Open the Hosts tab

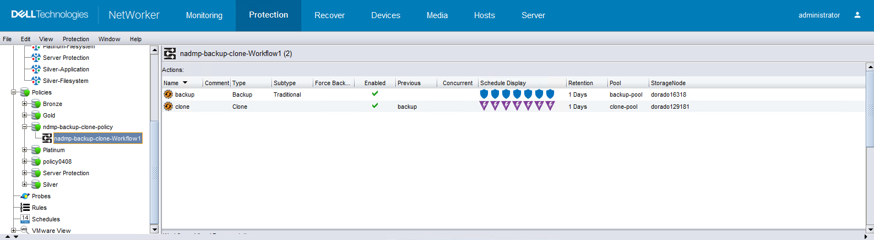[x=485, y=15]
